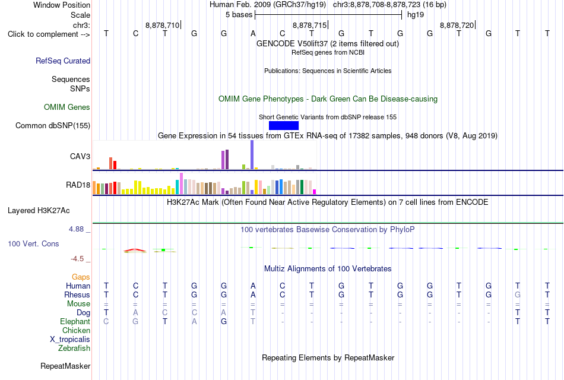
Task: Click the 'Click to complement -->' label
Action: pos(49,34)
